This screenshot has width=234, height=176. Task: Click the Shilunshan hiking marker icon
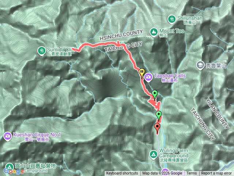point(171,19)
